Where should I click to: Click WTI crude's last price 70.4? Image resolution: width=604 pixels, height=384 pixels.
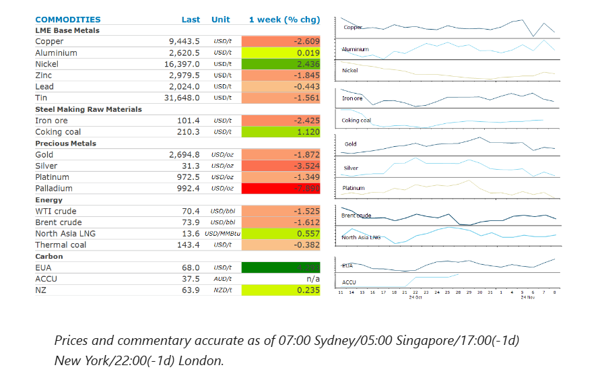191,212
